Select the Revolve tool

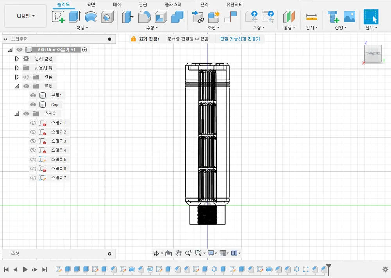[x=91, y=17]
